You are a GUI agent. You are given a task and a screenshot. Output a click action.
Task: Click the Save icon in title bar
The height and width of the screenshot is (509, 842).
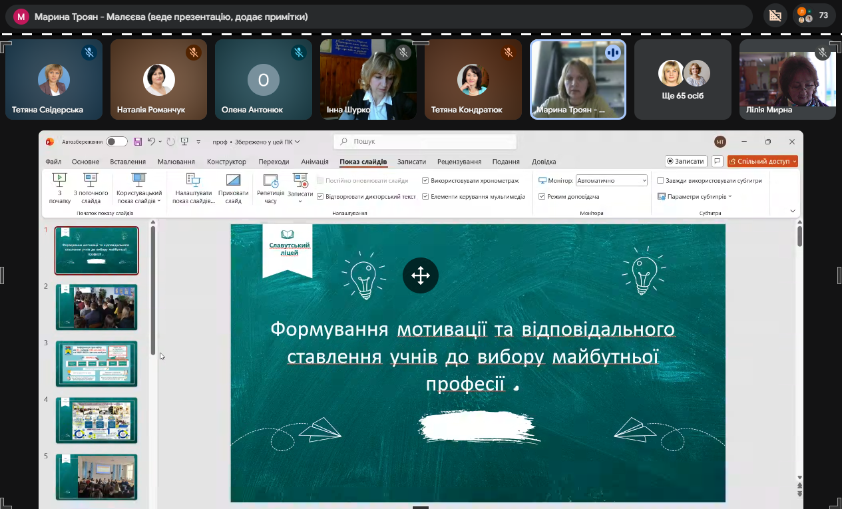138,142
